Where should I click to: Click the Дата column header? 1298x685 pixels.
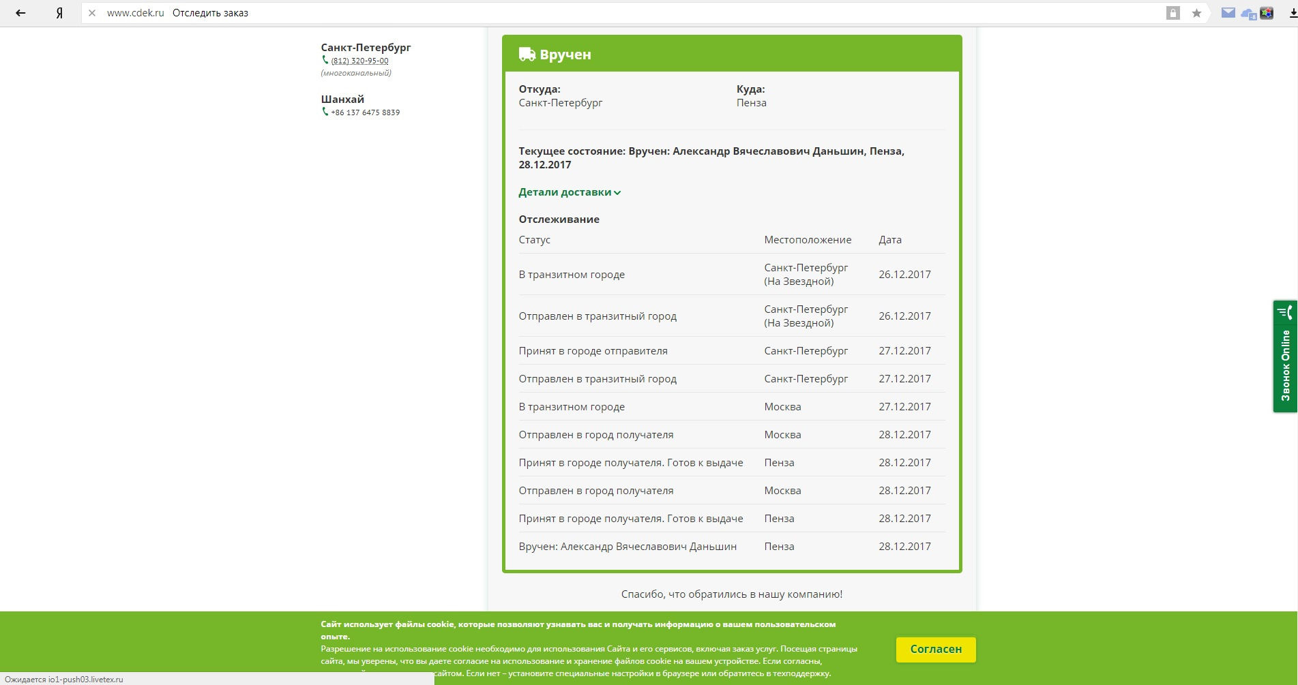tap(890, 240)
